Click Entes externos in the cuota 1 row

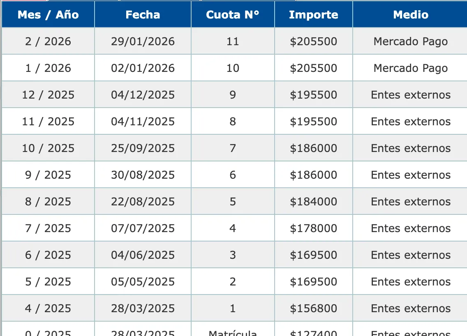410,308
